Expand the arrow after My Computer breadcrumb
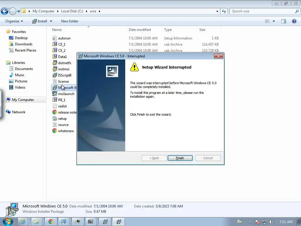301x226 pixels. [58, 11]
